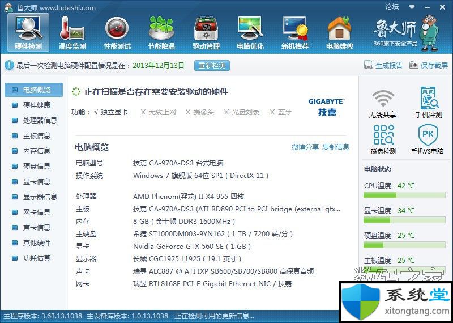453x323 pixels.
Task: Open 性能测试 performance test
Action: (117, 32)
